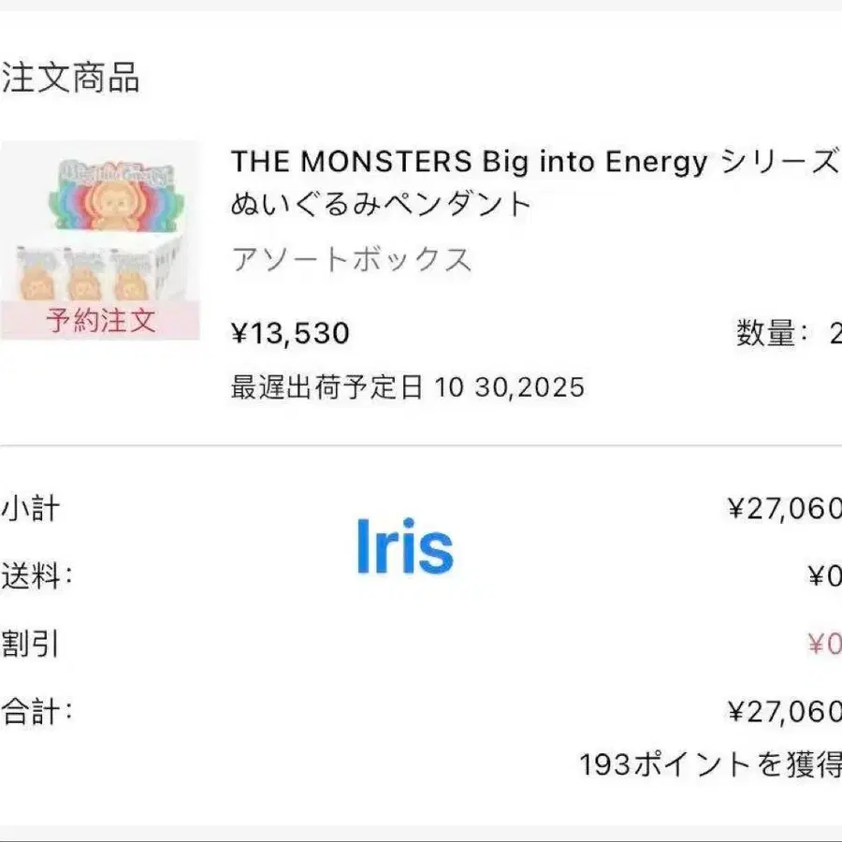This screenshot has width=842, height=842.
Task: Click the blue Iris watermark text
Action: point(404,547)
